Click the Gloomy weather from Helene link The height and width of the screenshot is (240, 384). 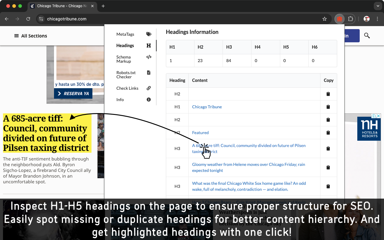pos(248,167)
